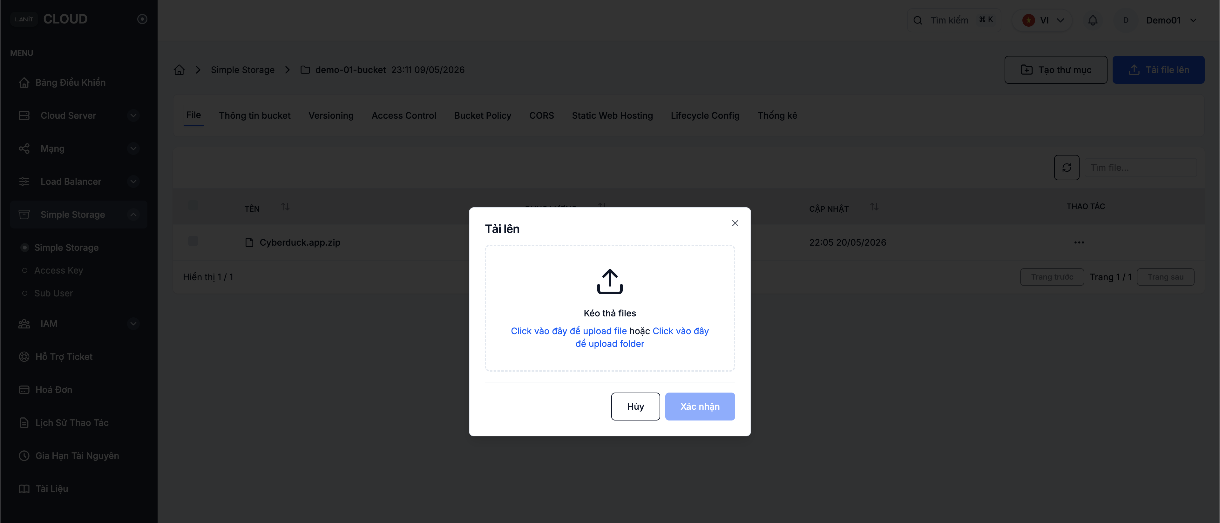Click Cyberduck.app.zip file name
The image size is (1220, 523).
[x=300, y=242]
